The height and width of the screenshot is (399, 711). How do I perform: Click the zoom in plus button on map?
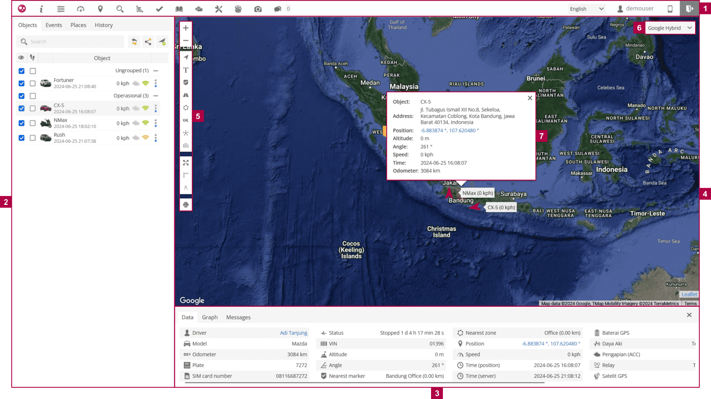coord(186,28)
